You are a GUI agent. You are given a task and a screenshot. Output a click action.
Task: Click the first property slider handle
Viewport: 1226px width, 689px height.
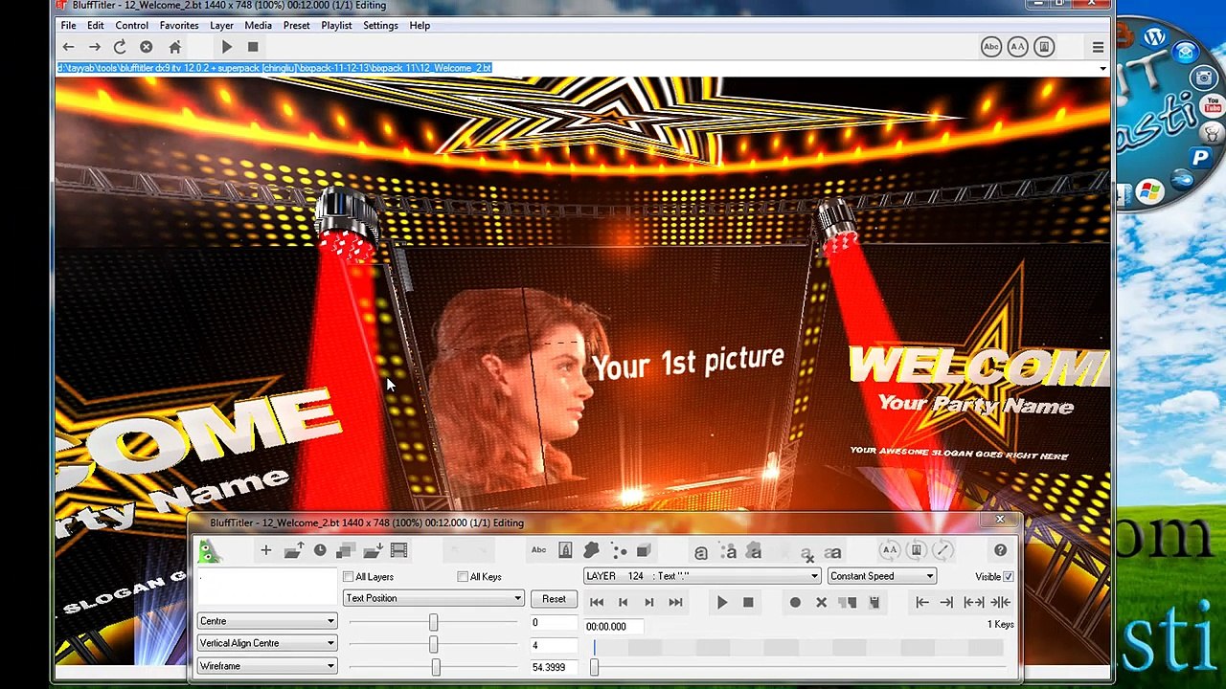click(433, 623)
